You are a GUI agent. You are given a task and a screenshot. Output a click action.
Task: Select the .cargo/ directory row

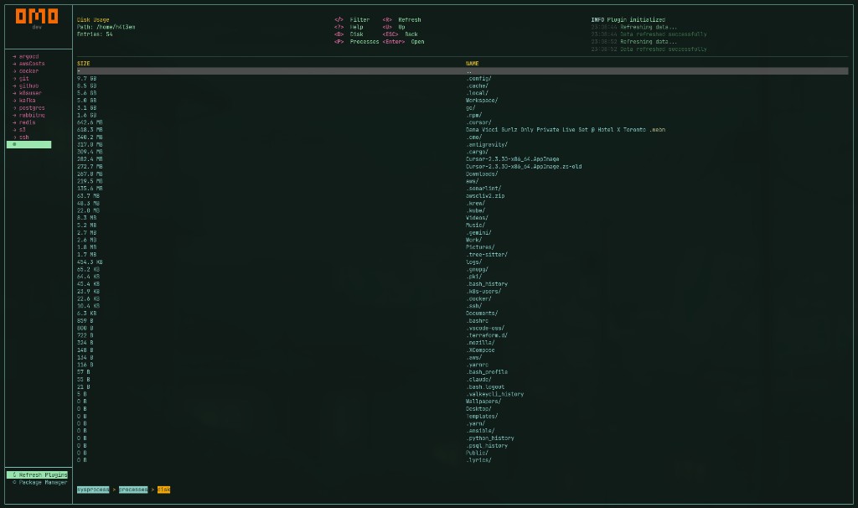click(x=463, y=152)
